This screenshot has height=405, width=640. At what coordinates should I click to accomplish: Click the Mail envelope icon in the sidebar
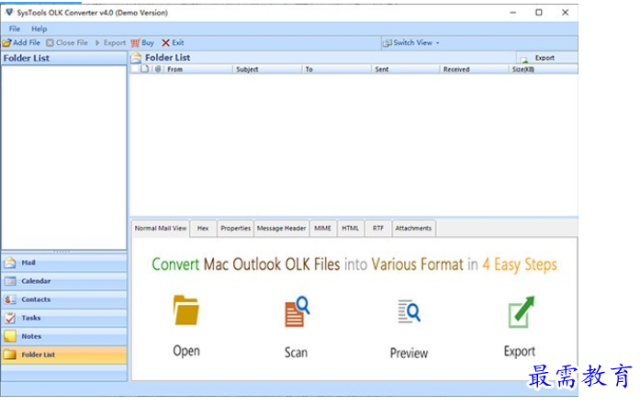[x=10, y=263]
